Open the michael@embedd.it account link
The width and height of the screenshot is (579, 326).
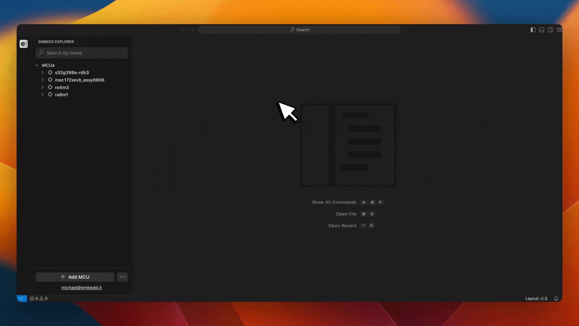(81, 288)
